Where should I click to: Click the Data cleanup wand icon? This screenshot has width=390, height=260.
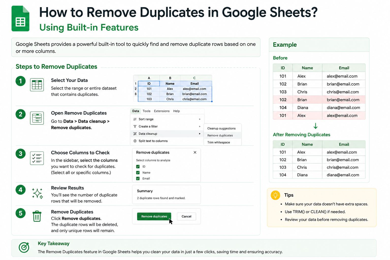tap(135, 134)
